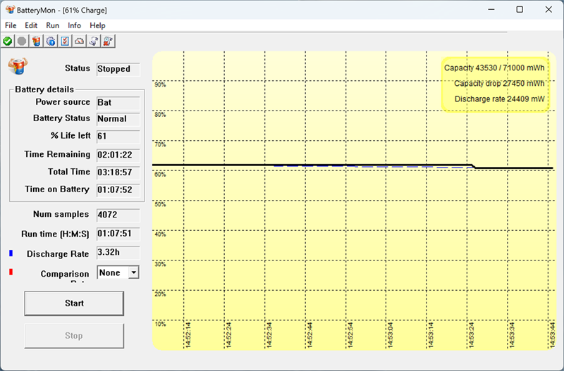This screenshot has height=371, width=564.
Task: Click the 14:53:04 time label on graph
Action: point(391,335)
